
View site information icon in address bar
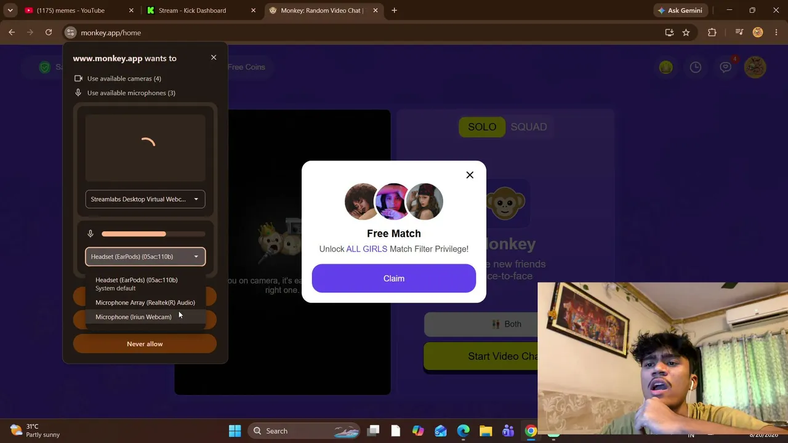71,33
